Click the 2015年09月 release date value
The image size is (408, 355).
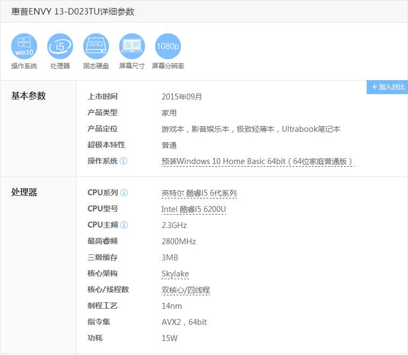[182, 97]
